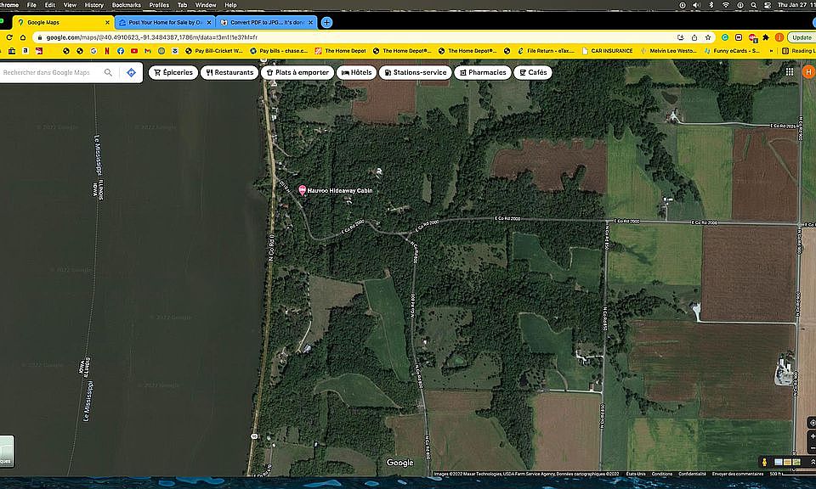Screen dimensions: 816x489
Task: Filter map by Cafés
Action: coord(533,72)
